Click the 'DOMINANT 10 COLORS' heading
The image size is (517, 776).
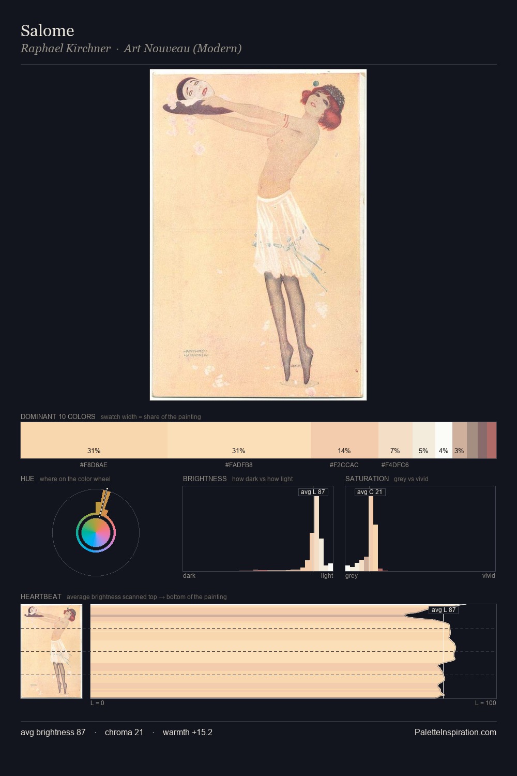[x=58, y=416]
